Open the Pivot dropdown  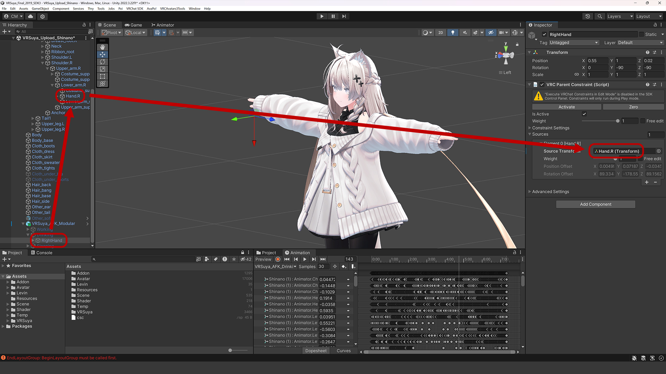pos(111,33)
